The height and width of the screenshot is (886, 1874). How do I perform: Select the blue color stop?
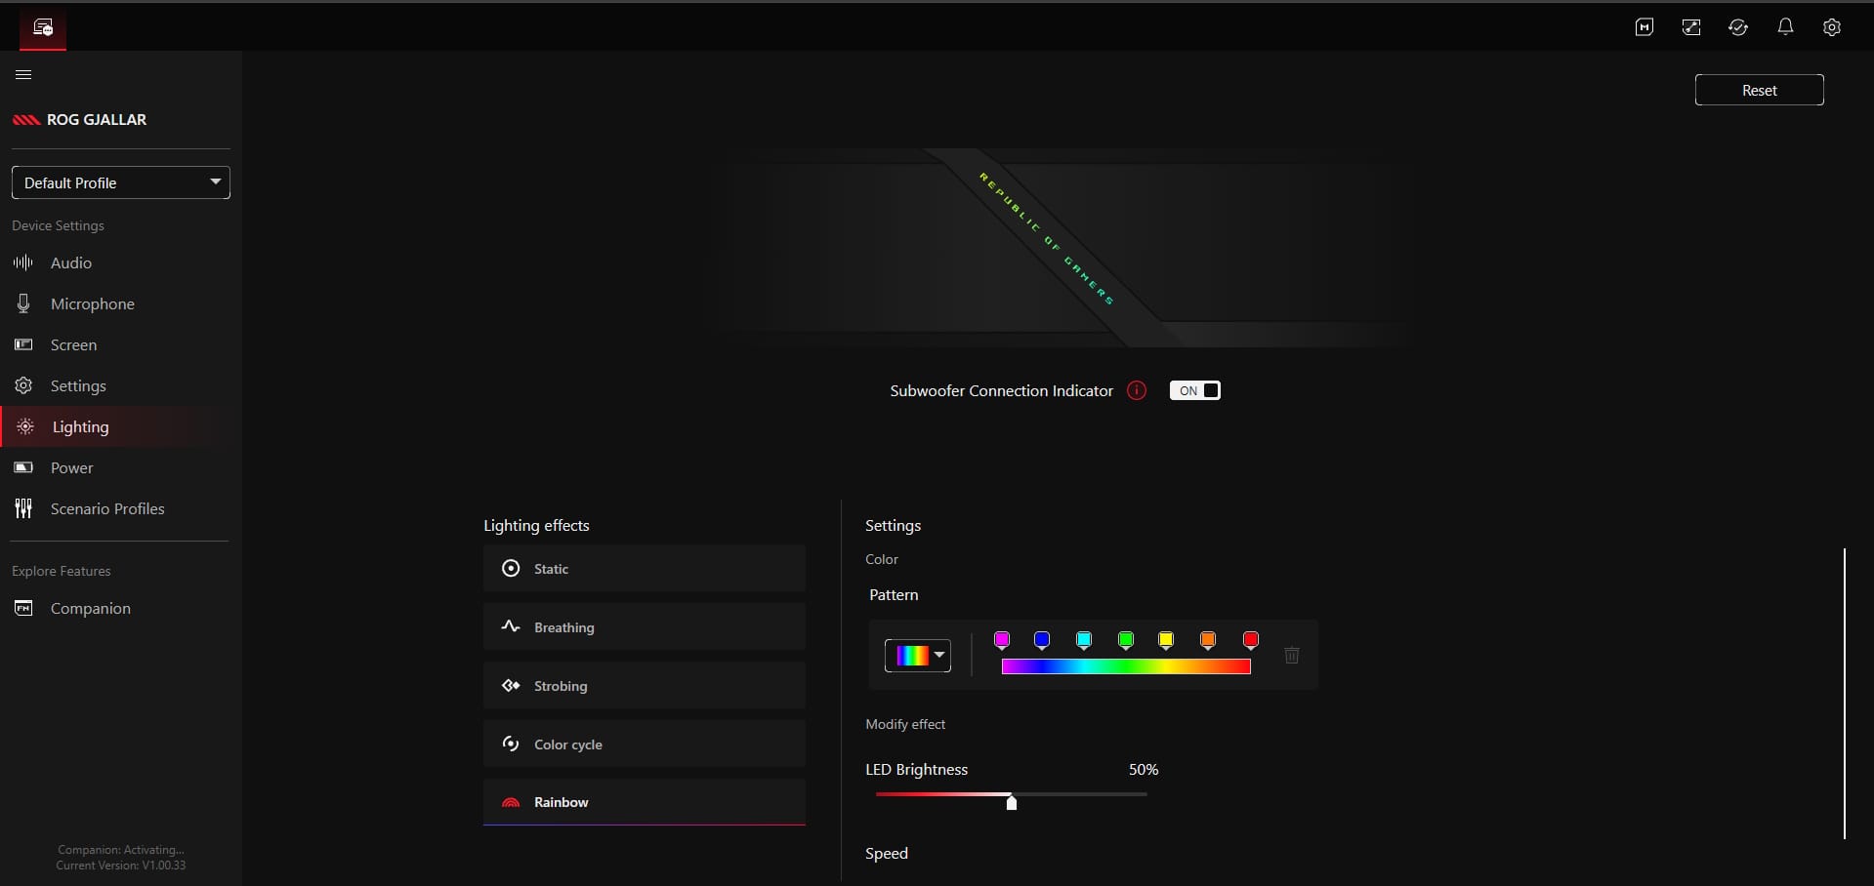pos(1042,640)
